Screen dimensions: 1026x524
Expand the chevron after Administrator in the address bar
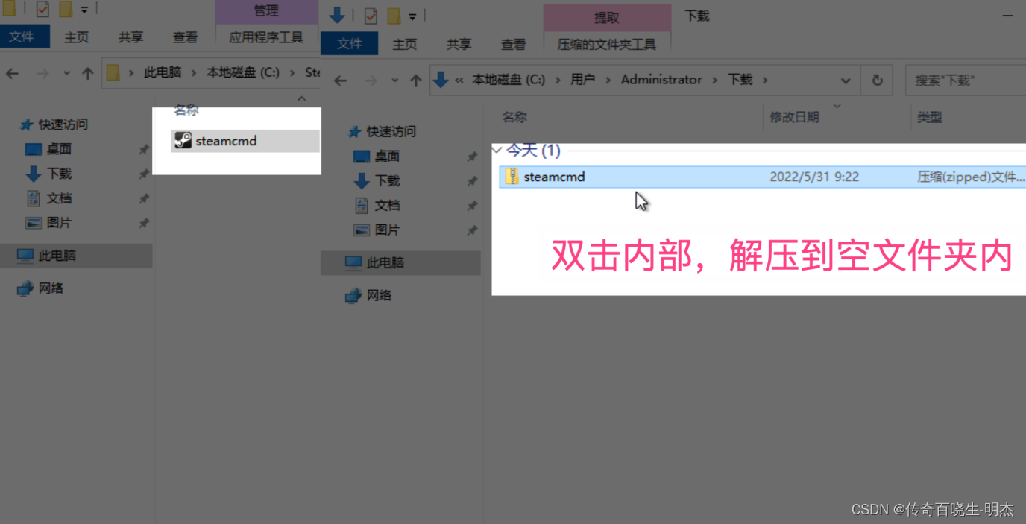(x=714, y=80)
